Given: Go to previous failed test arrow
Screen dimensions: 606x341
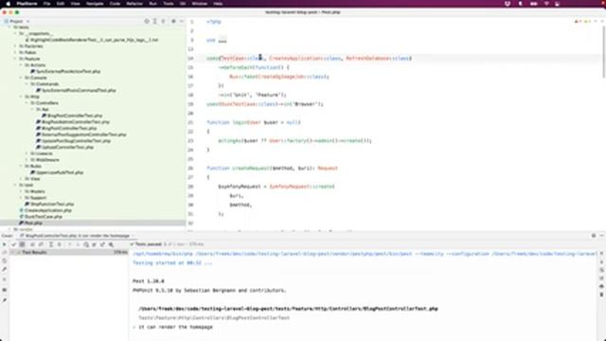Looking at the screenshot, I should point(69,244).
